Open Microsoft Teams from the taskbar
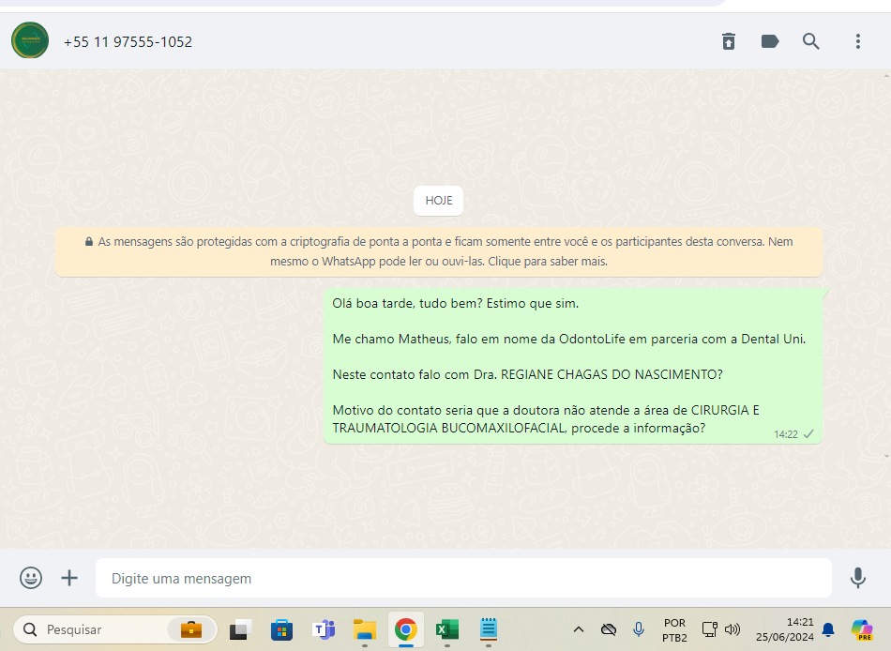This screenshot has width=891, height=651. pos(324,629)
